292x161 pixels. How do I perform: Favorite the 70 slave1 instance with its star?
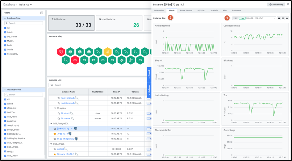coord(58,113)
